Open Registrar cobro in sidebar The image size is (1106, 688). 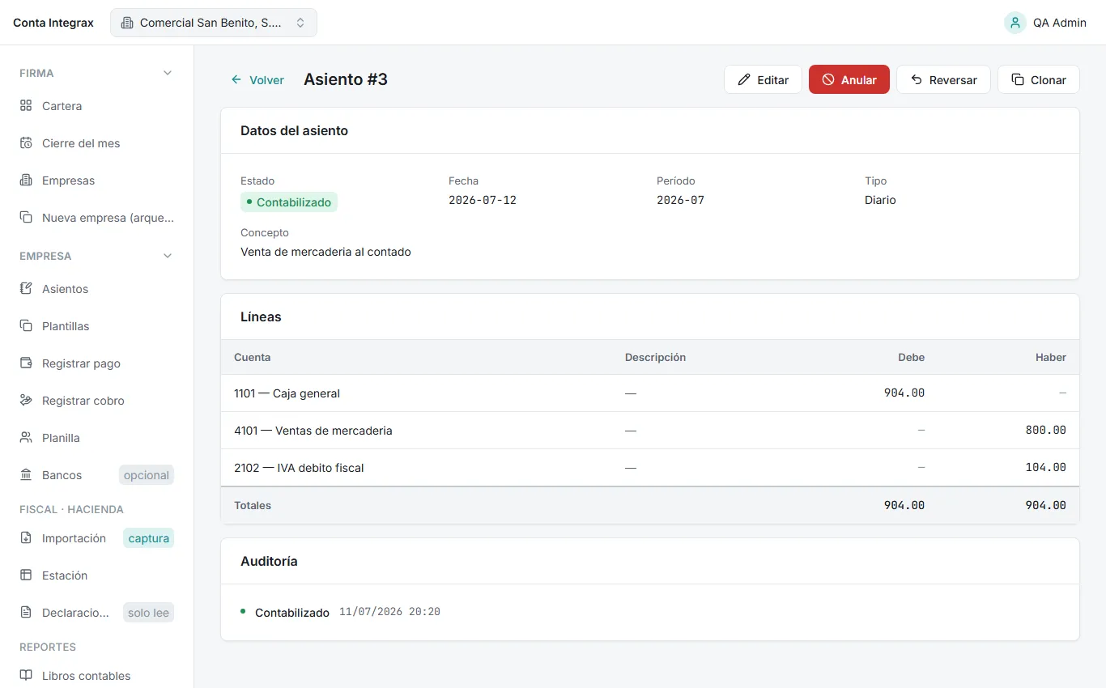coord(97,401)
